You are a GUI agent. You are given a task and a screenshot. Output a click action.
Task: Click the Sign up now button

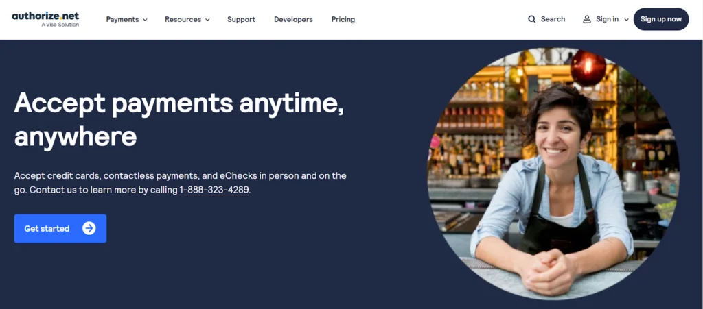661,19
